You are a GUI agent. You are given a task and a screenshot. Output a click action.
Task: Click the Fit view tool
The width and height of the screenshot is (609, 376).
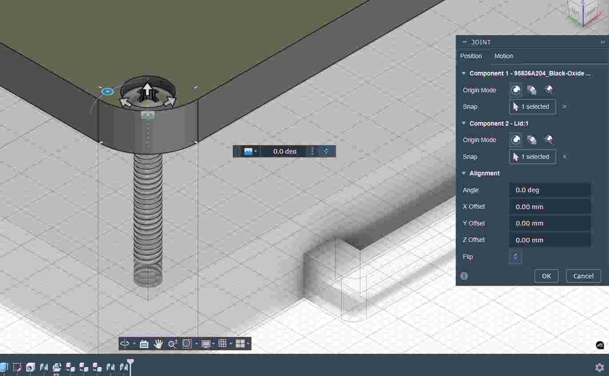(x=187, y=344)
